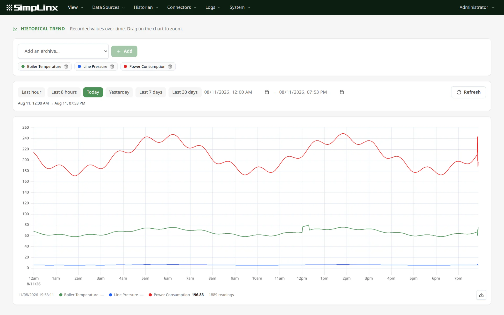Expand the Logs menu

(213, 7)
